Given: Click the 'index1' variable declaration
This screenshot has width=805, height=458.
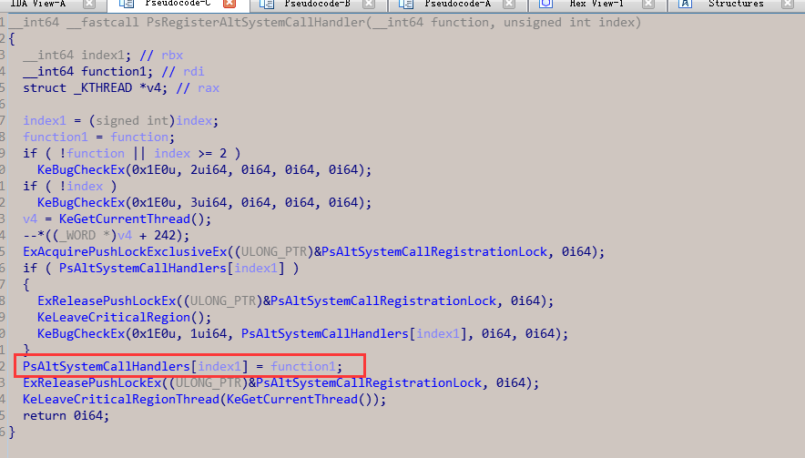Looking at the screenshot, I should (103, 56).
